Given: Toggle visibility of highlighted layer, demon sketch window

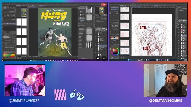Looking at the screenshot, I should tap(179, 36).
